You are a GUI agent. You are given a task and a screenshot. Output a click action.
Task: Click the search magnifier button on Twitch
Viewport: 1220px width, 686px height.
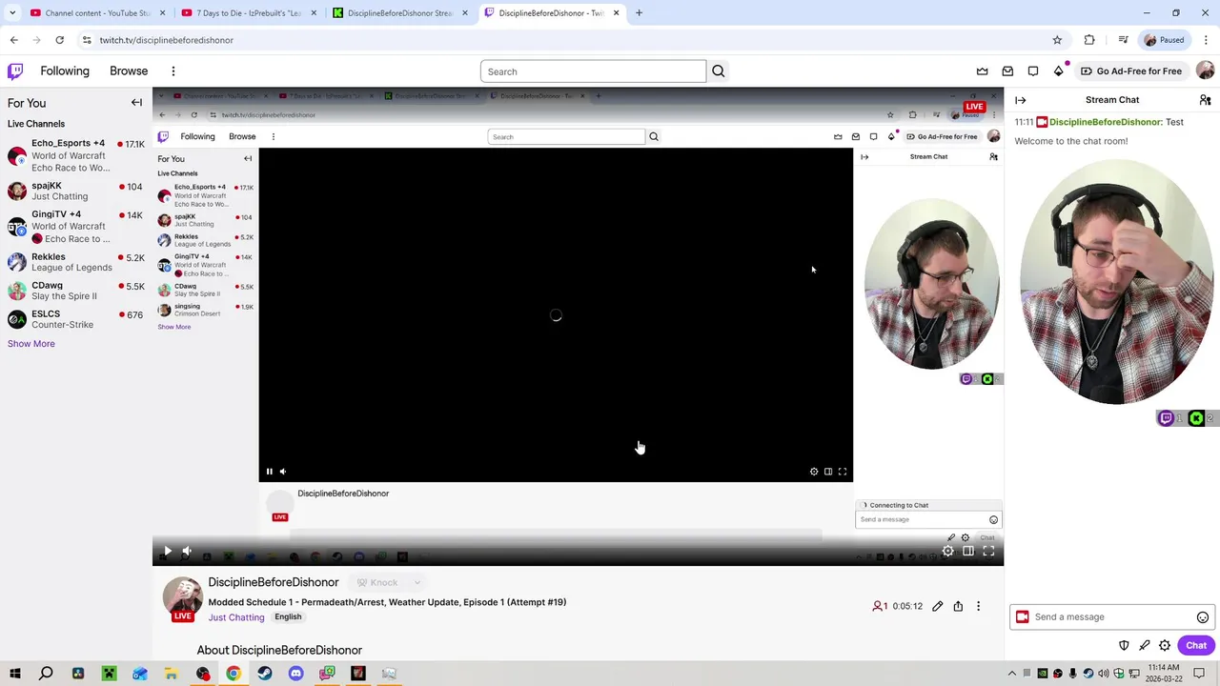(719, 71)
